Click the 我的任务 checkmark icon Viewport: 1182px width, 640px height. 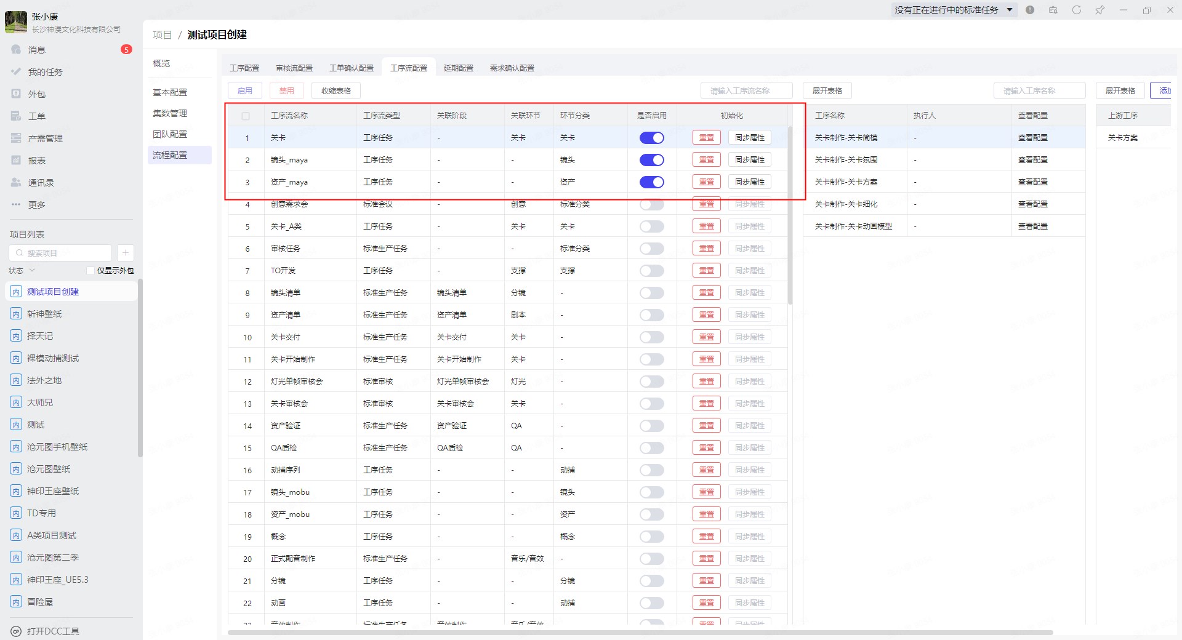(x=17, y=72)
